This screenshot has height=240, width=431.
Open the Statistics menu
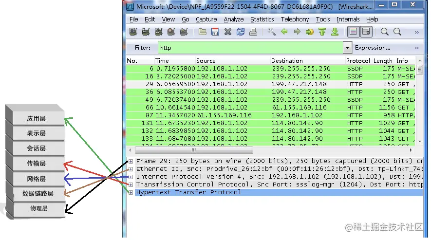262,19
